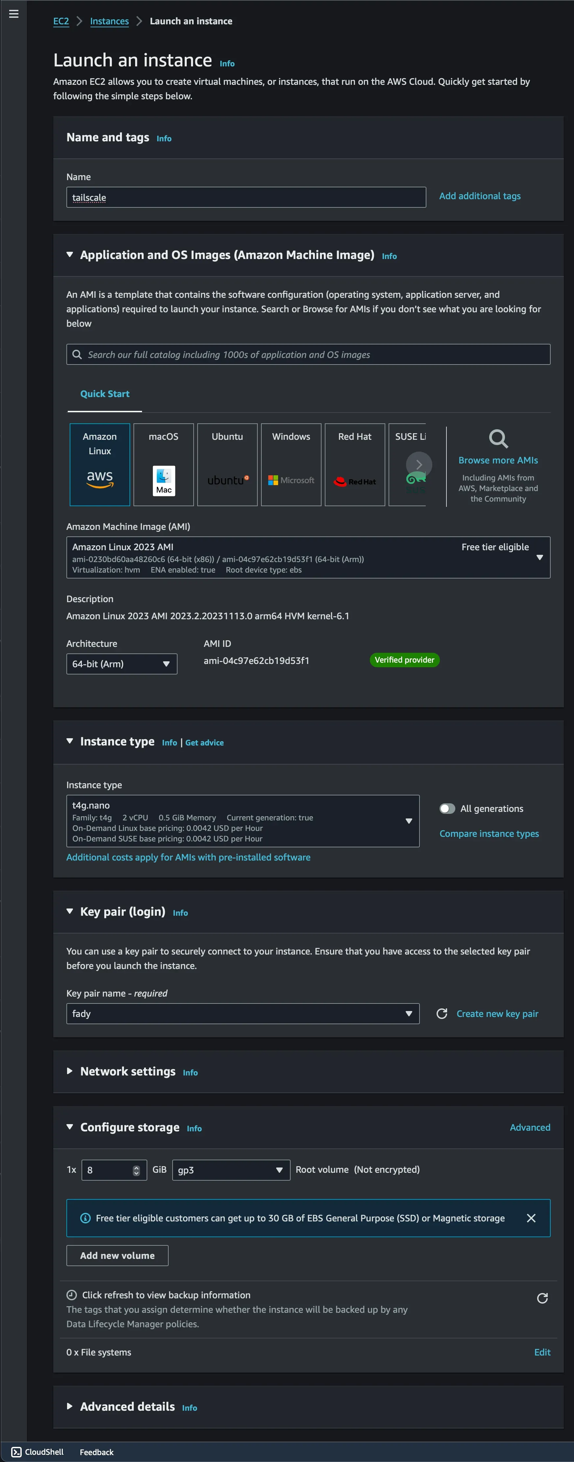This screenshot has height=1462, width=574.
Task: Open CloudShell from the bottom bar
Action: point(38,1452)
